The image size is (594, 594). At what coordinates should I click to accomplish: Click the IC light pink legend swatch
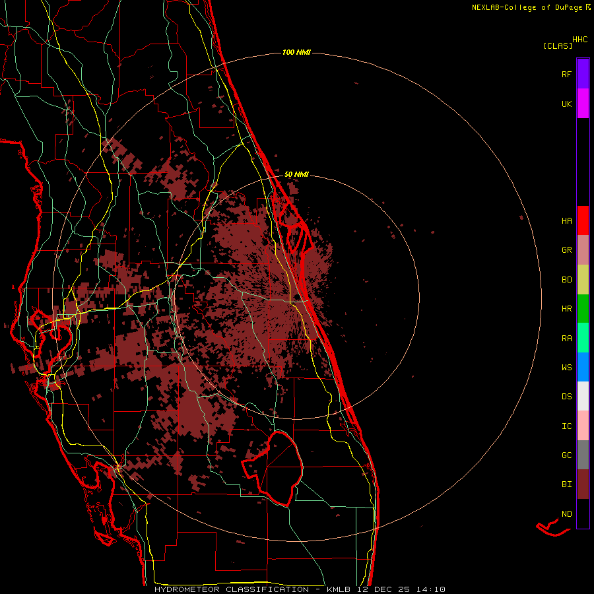(583, 426)
